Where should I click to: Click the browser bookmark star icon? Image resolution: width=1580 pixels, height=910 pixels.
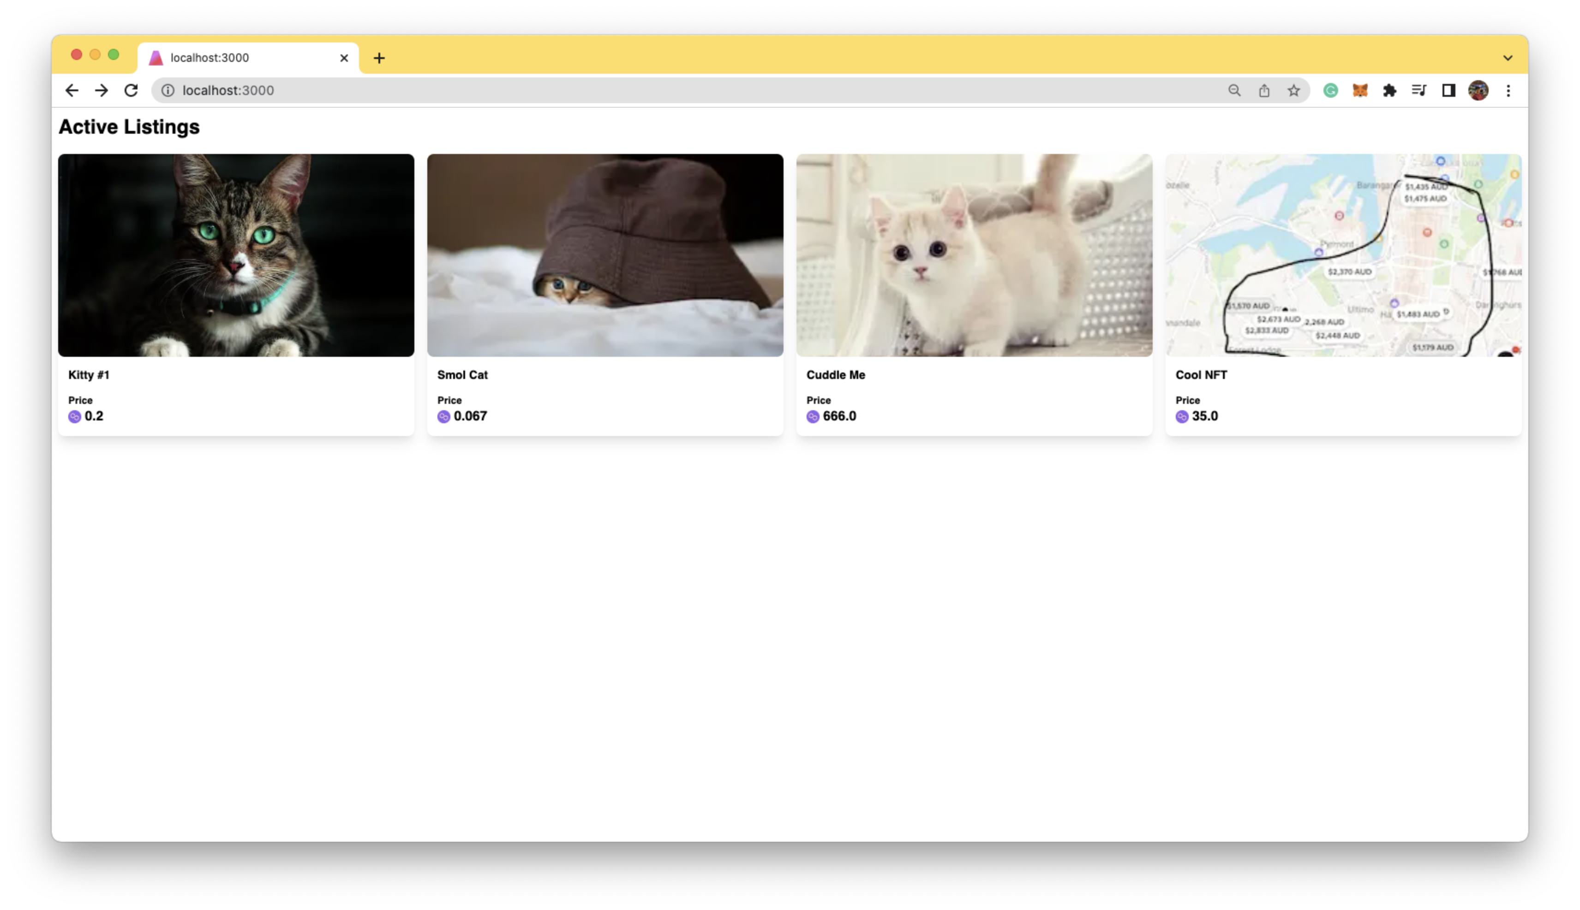coord(1295,90)
